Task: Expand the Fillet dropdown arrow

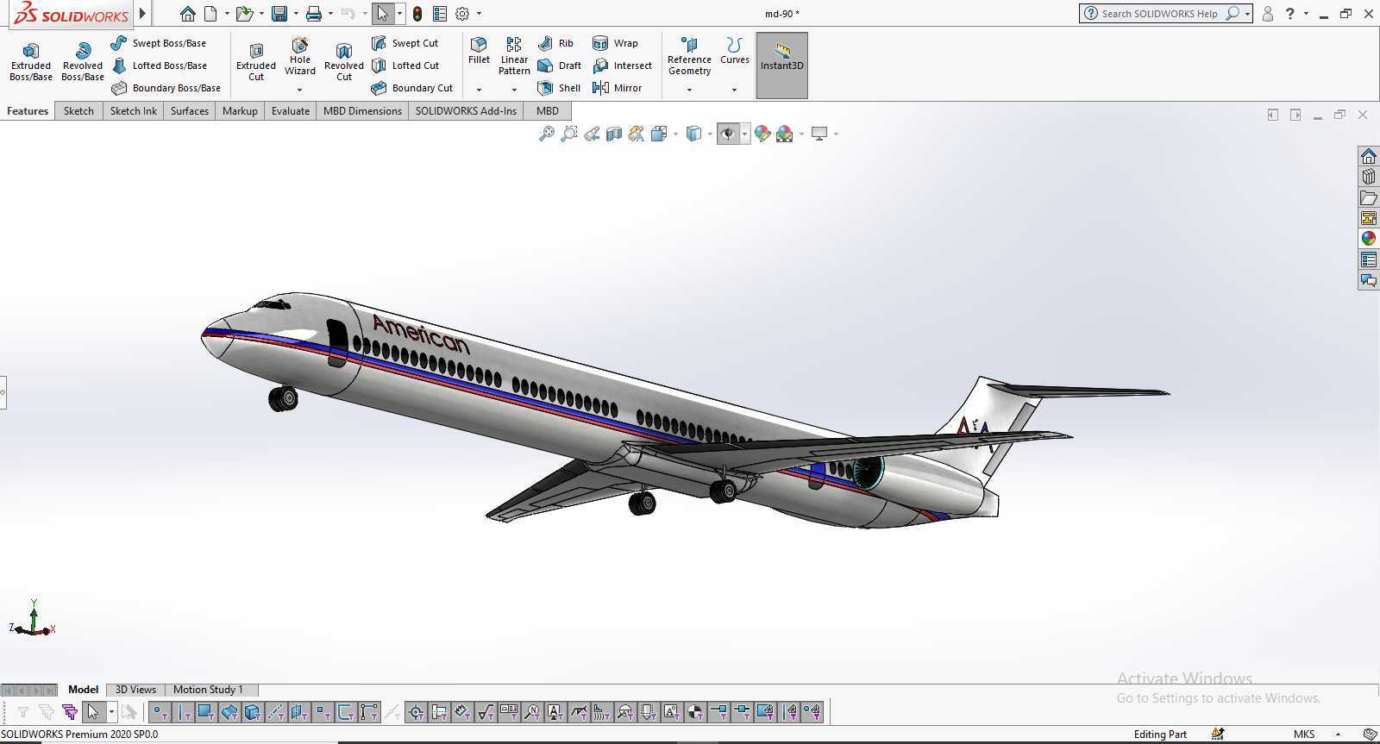Action: click(479, 89)
